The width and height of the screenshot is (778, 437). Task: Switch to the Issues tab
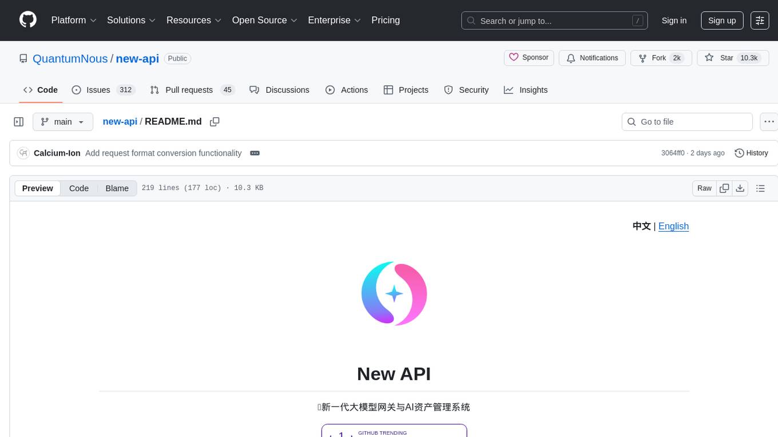pyautogui.click(x=103, y=90)
